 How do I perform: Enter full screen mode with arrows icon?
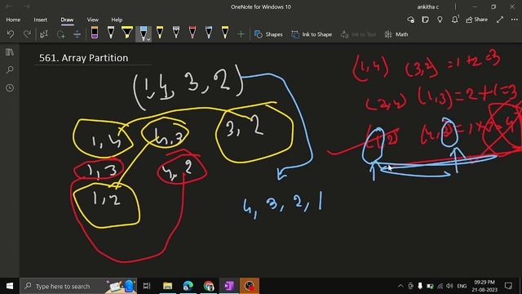point(500,20)
